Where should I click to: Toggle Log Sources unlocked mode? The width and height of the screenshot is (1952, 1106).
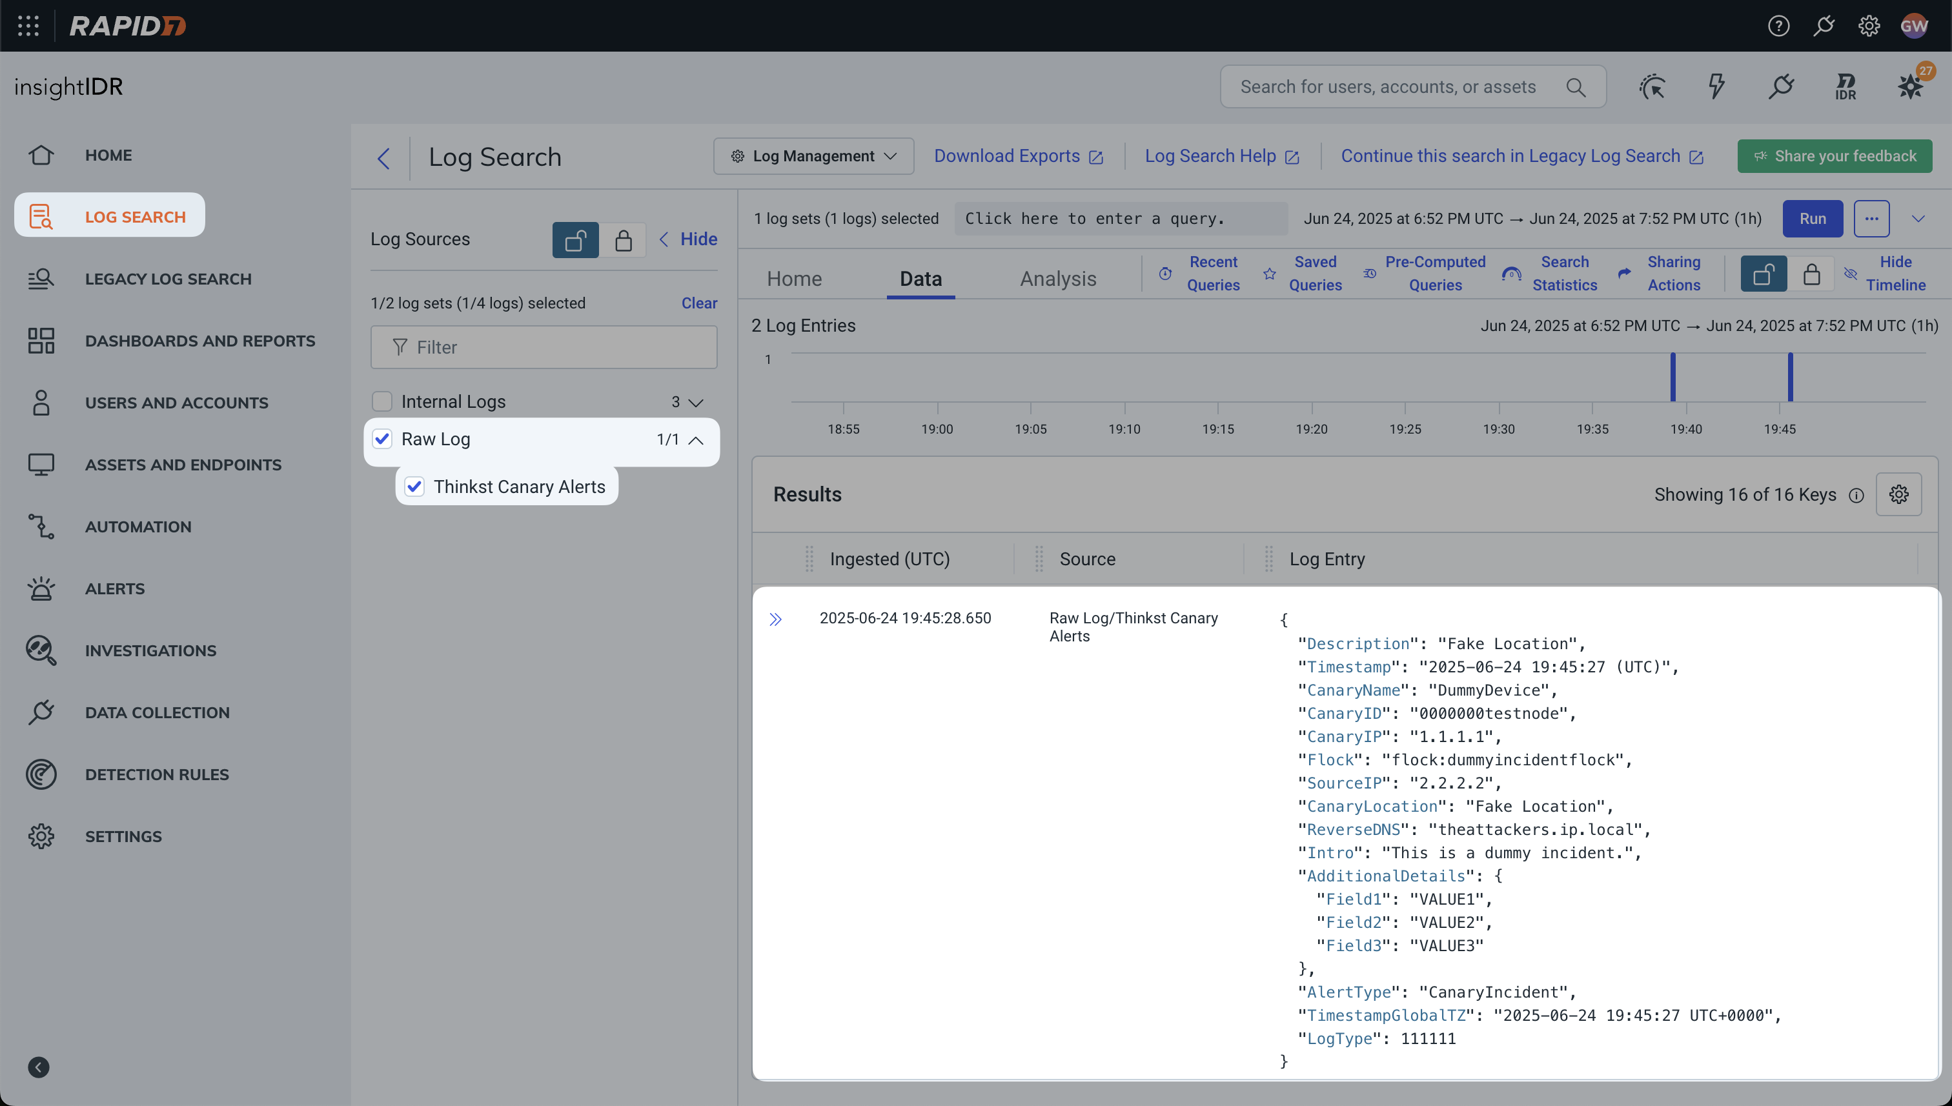pos(575,240)
